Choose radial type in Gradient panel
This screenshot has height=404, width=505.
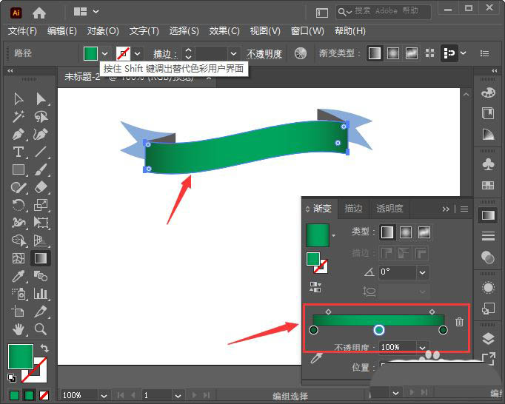(x=406, y=232)
